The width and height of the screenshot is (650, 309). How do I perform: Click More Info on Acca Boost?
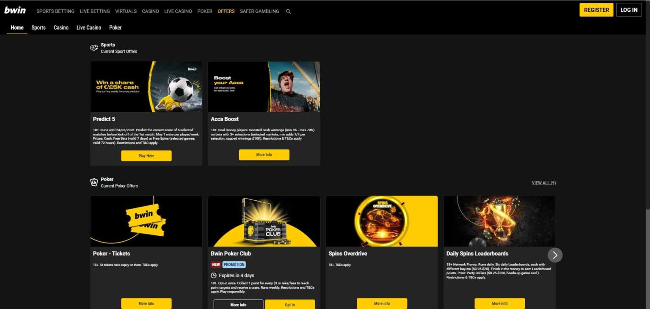click(x=264, y=155)
